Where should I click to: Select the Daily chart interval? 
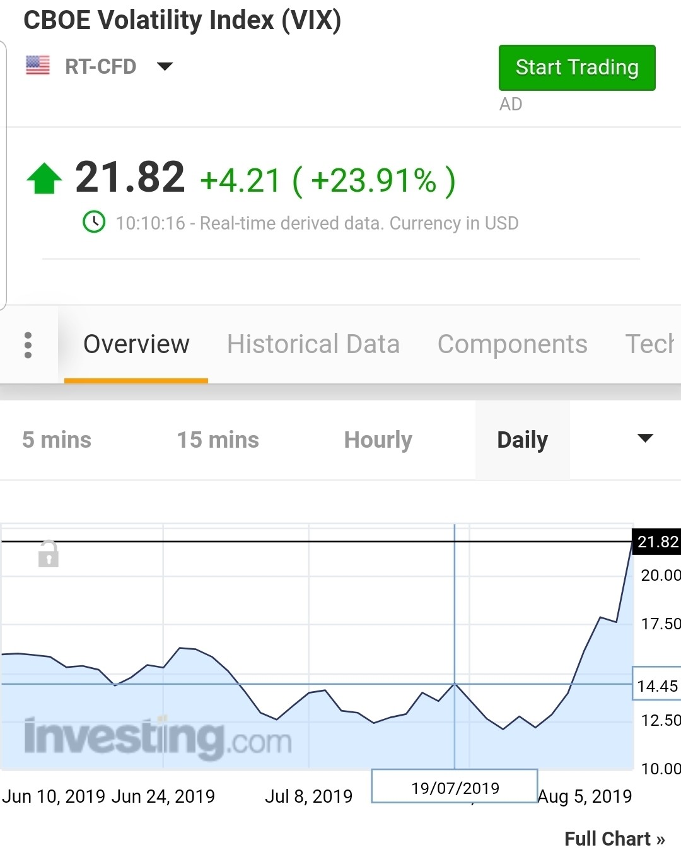click(522, 440)
